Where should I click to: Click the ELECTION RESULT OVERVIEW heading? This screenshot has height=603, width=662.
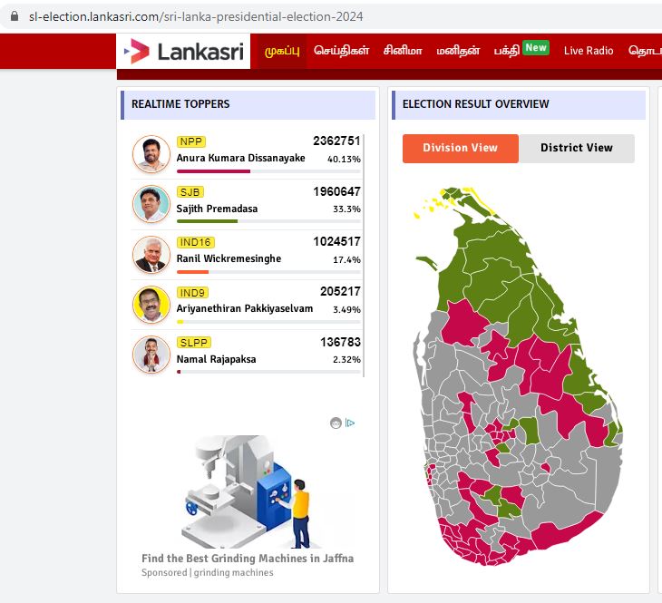(476, 104)
